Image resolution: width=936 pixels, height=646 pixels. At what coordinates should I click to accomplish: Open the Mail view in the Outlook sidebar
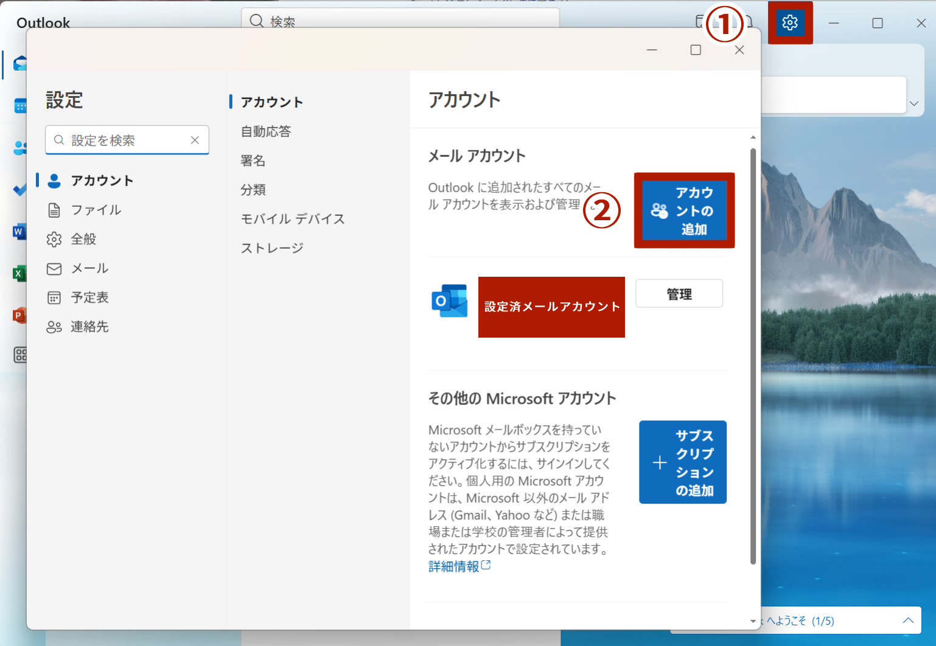[20, 64]
